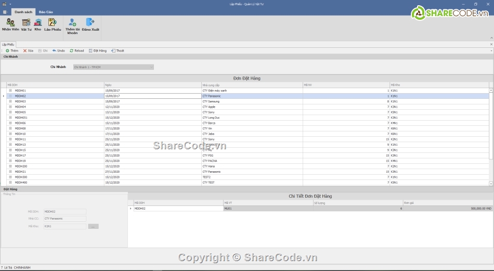Click Thêm tài khoản add-account icon

click(72, 25)
